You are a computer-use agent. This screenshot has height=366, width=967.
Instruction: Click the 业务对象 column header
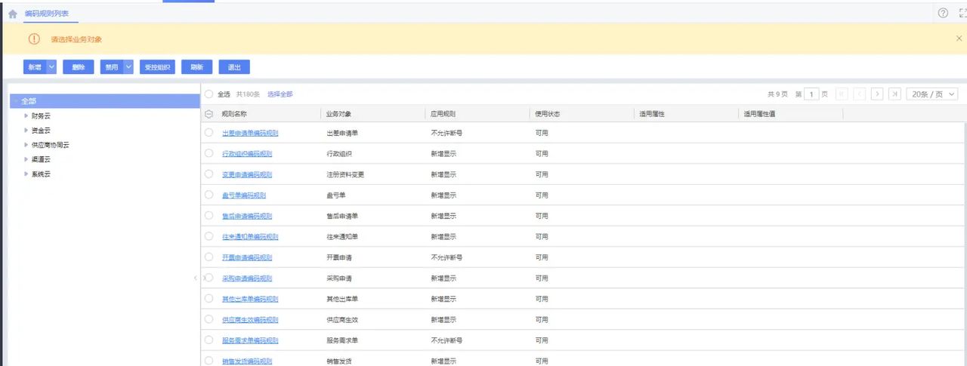(x=338, y=114)
